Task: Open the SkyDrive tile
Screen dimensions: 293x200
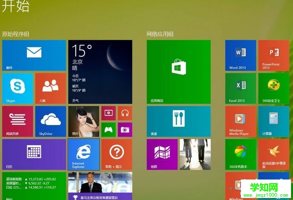Action: point(50,121)
